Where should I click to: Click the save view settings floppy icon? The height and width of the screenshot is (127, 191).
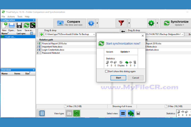pyautogui.click(x=138, y=114)
